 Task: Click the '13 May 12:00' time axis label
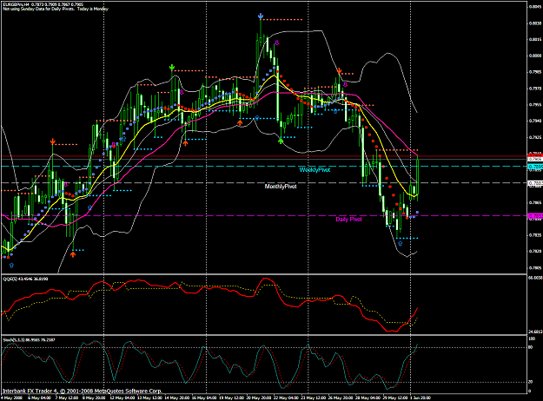coord(149,398)
